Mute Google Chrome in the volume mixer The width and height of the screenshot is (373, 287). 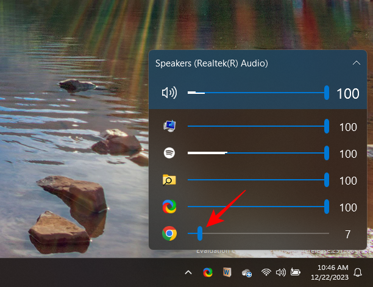169,233
